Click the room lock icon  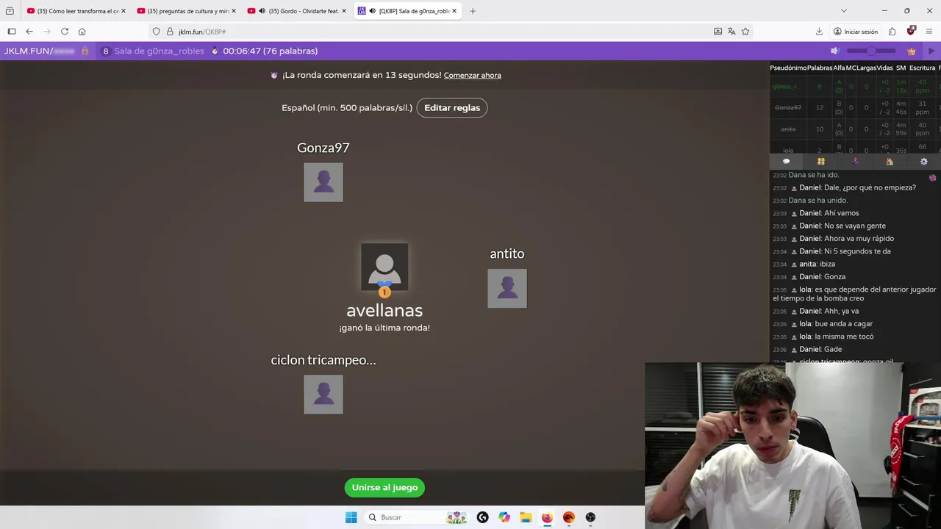coord(85,51)
